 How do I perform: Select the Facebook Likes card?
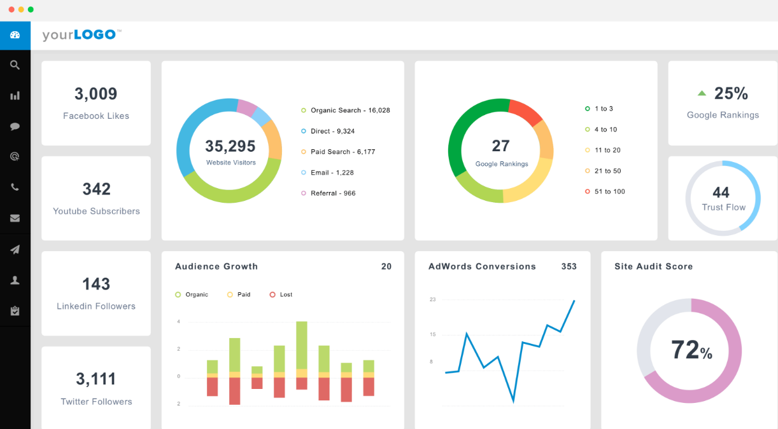point(95,103)
